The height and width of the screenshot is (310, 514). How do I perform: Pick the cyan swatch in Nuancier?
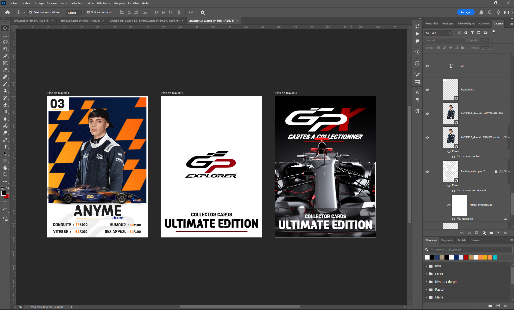pyautogui.click(x=495, y=258)
